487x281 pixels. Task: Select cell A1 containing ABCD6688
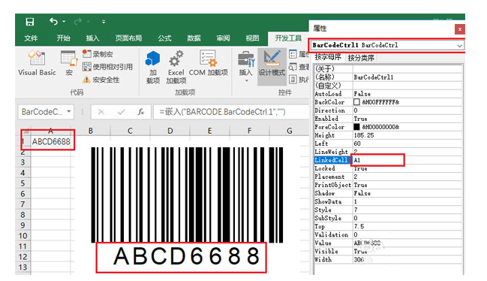[51, 142]
